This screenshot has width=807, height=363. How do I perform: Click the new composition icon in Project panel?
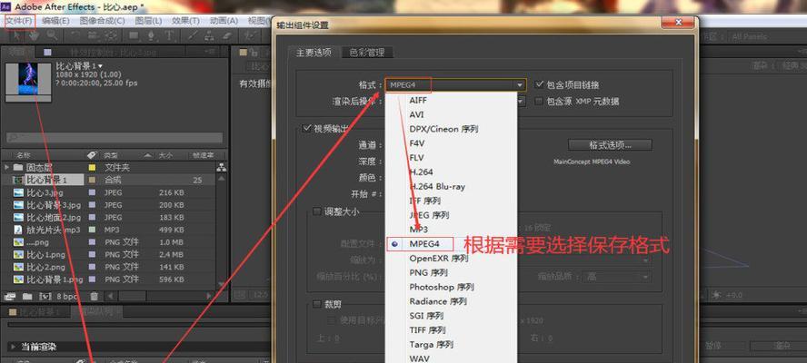[x=45, y=296]
